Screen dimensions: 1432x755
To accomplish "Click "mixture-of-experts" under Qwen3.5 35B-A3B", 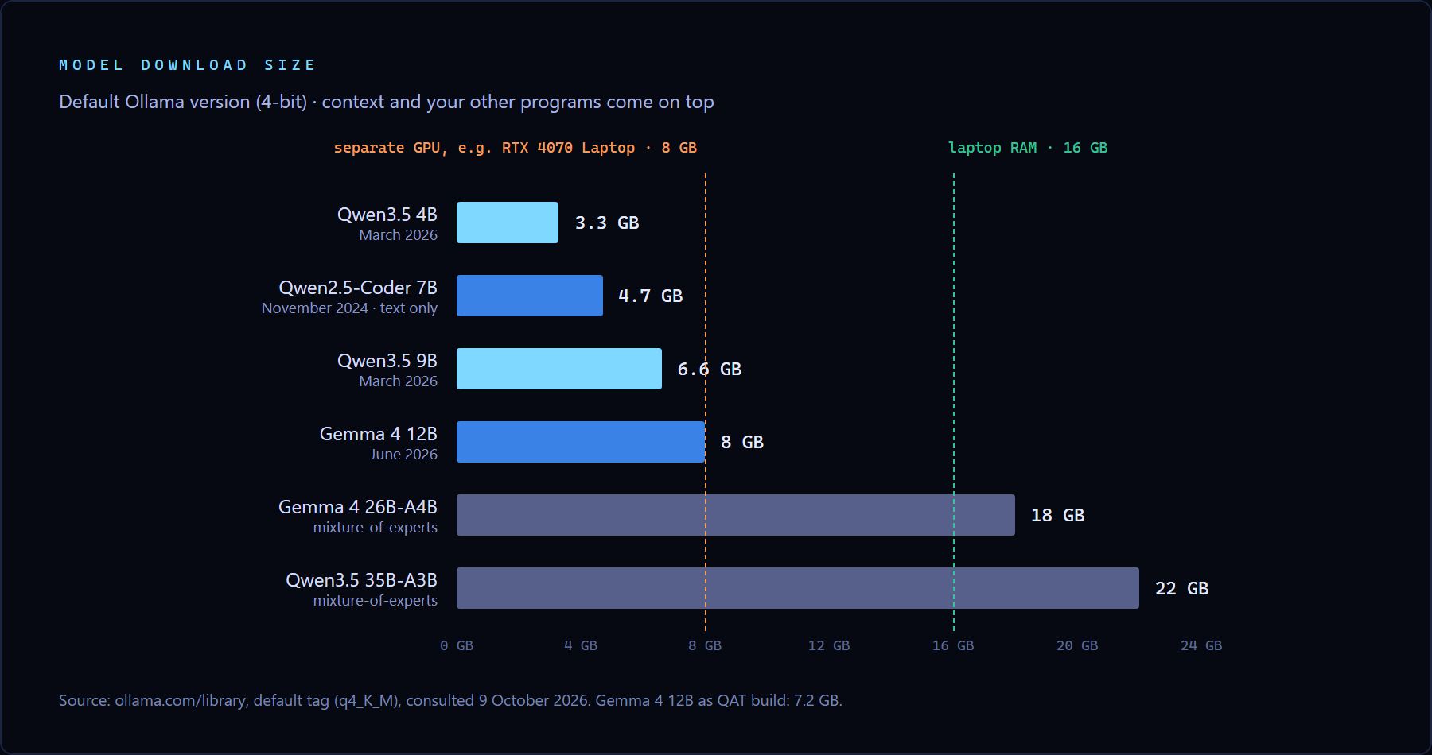I will click(376, 601).
